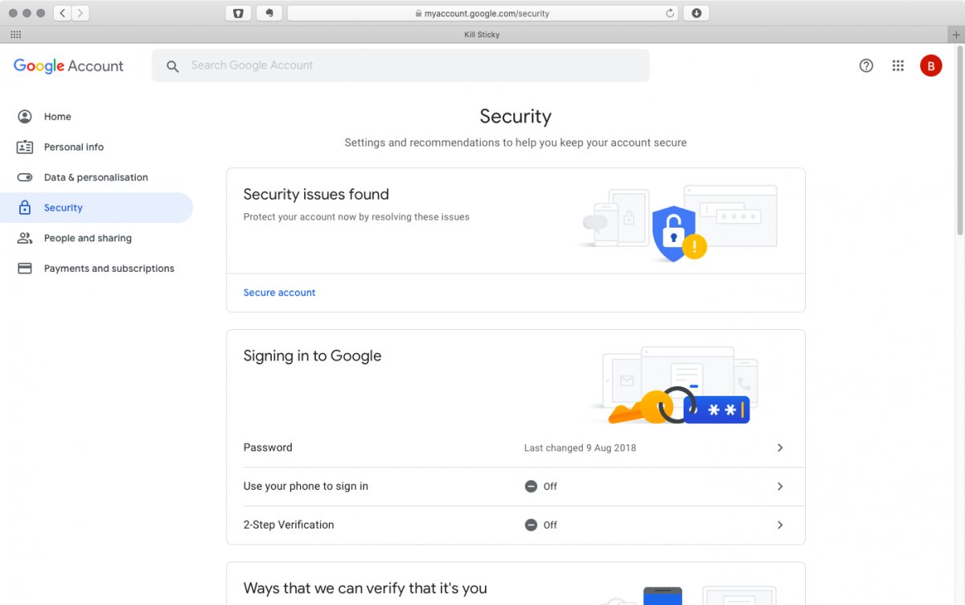Enable 2-Step Verification toggle
The height and width of the screenshot is (605, 965).
click(x=531, y=525)
